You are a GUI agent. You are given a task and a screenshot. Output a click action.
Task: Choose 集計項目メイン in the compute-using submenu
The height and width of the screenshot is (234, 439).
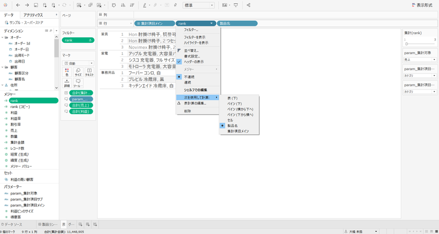coord(239,131)
